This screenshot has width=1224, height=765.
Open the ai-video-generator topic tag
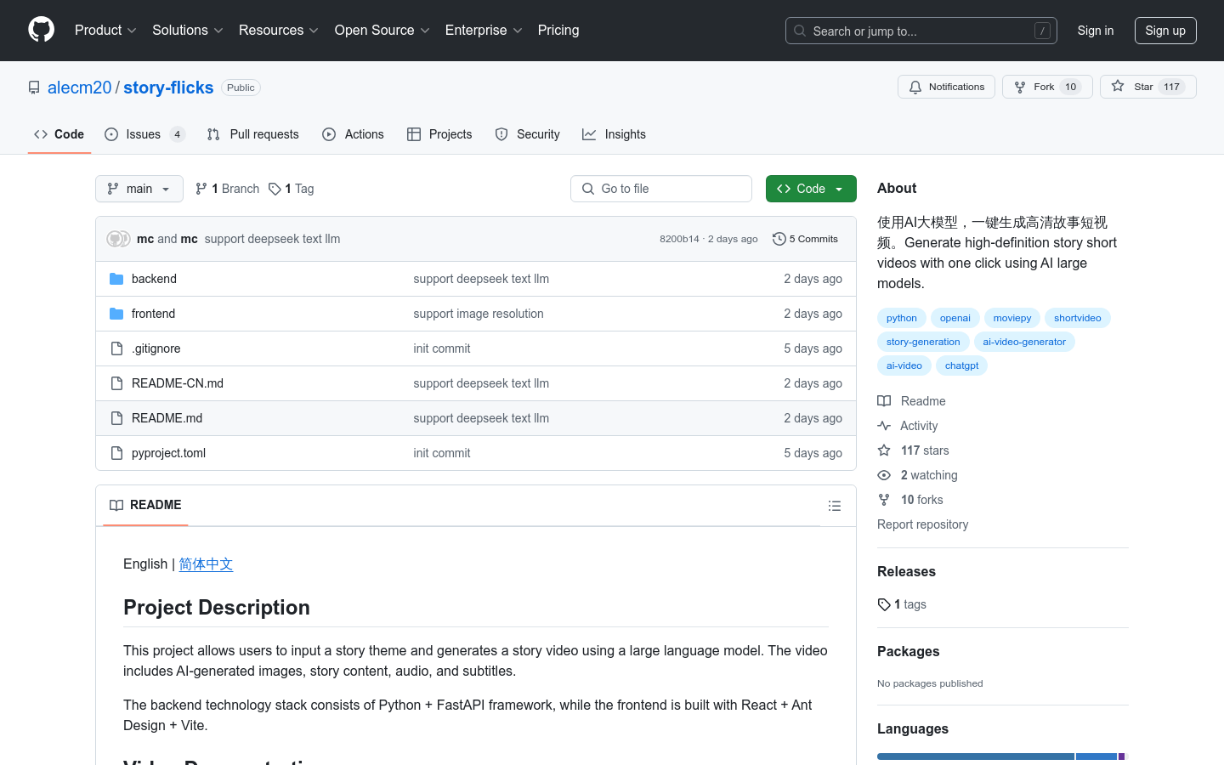(x=1024, y=342)
